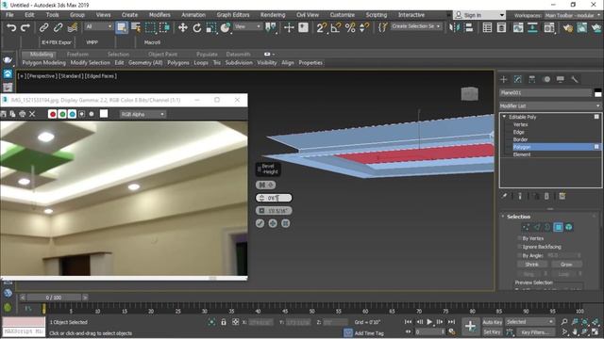The width and height of the screenshot is (604, 339).
Task: Select the Vertex sub-object level
Action: (520, 124)
